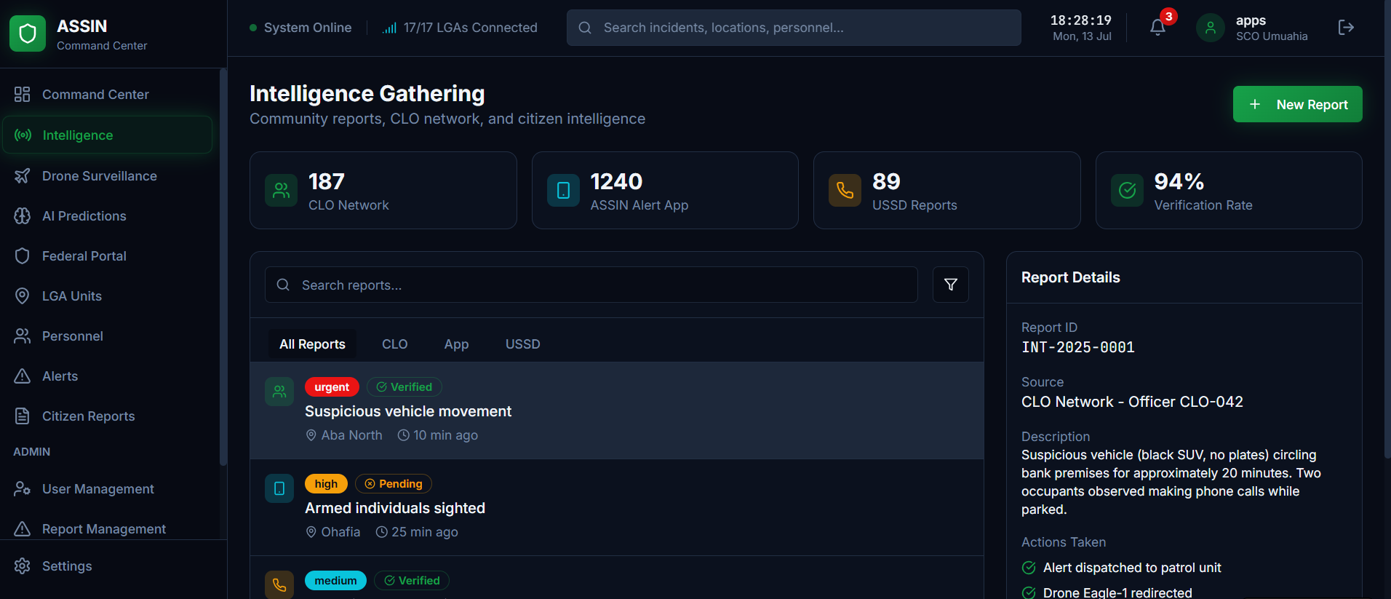This screenshot has width=1391, height=599.
Task: Click the Aba North location text
Action: coord(351,435)
